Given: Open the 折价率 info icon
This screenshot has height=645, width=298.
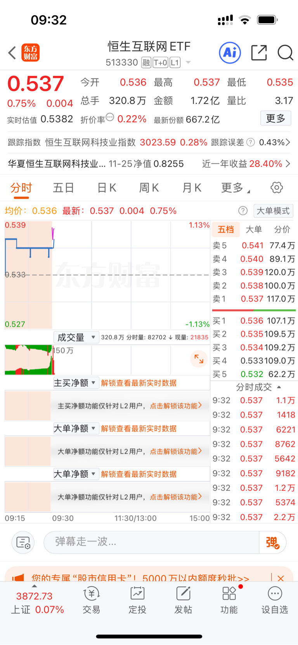Looking at the screenshot, I should click(x=110, y=117).
